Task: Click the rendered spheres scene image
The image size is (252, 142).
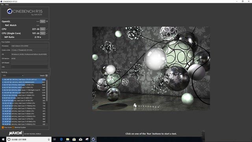Action: [151, 69]
